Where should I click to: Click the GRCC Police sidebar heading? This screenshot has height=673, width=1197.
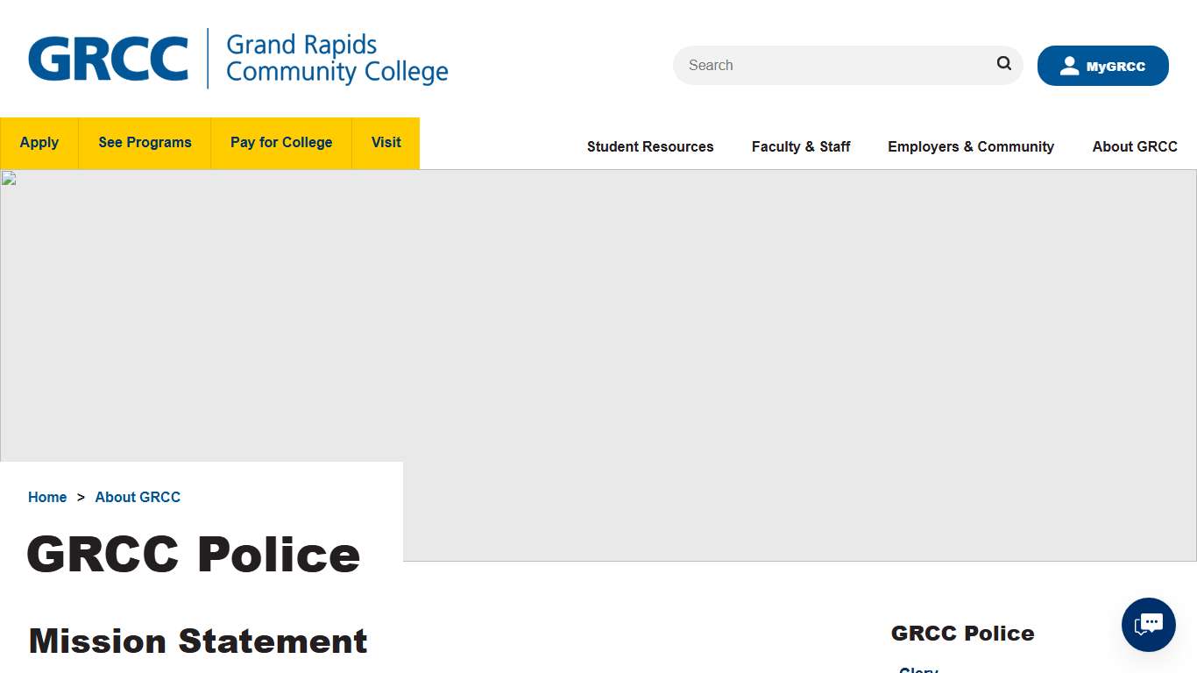(x=962, y=633)
